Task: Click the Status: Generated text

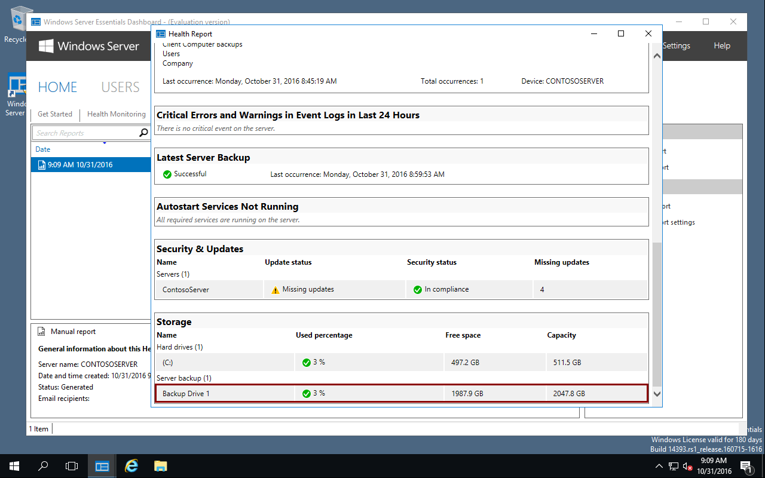Action: pos(66,387)
